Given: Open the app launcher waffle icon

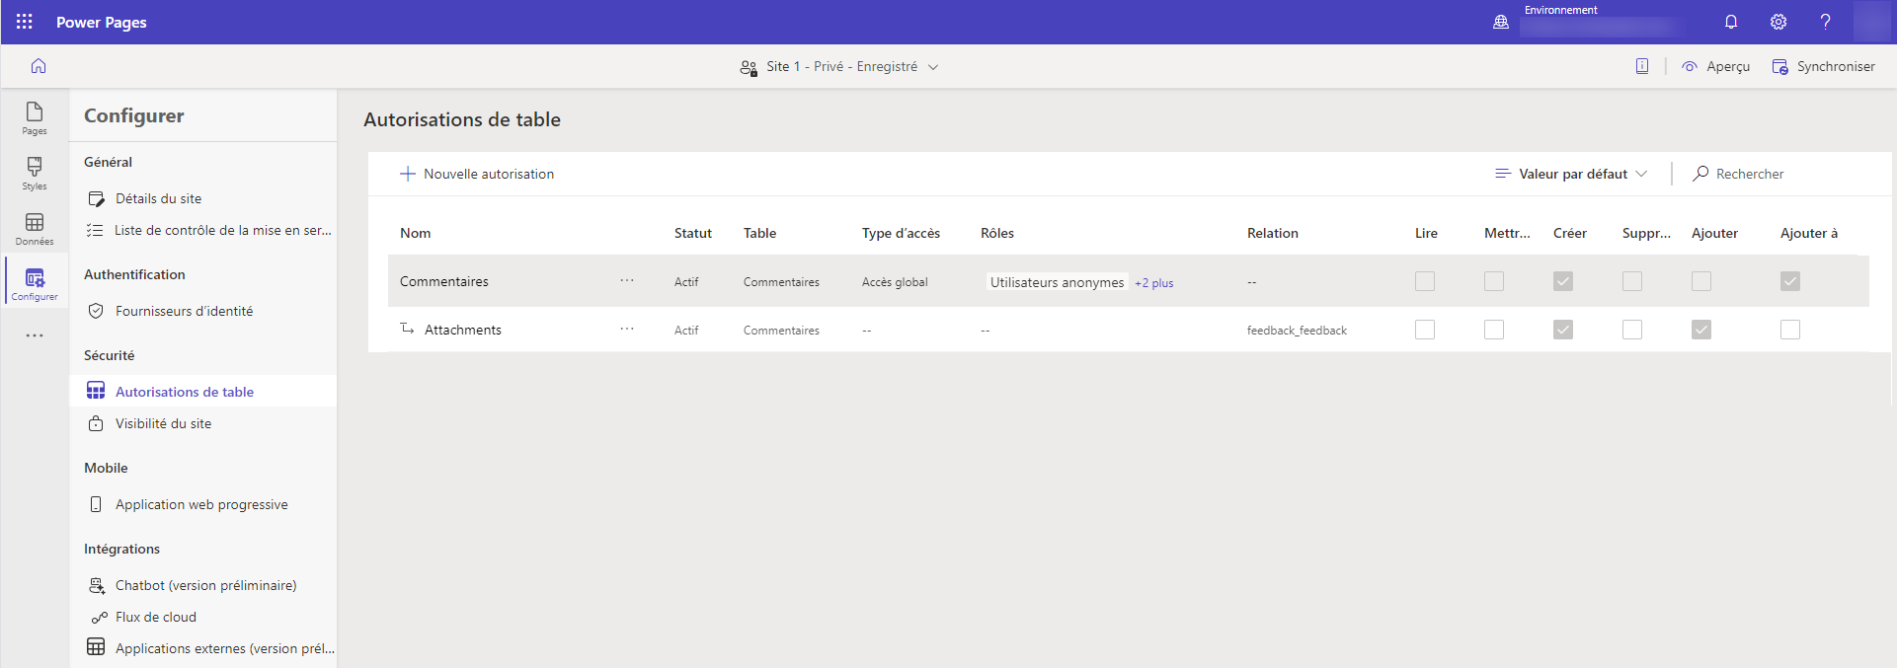Looking at the screenshot, I should pyautogui.click(x=25, y=22).
